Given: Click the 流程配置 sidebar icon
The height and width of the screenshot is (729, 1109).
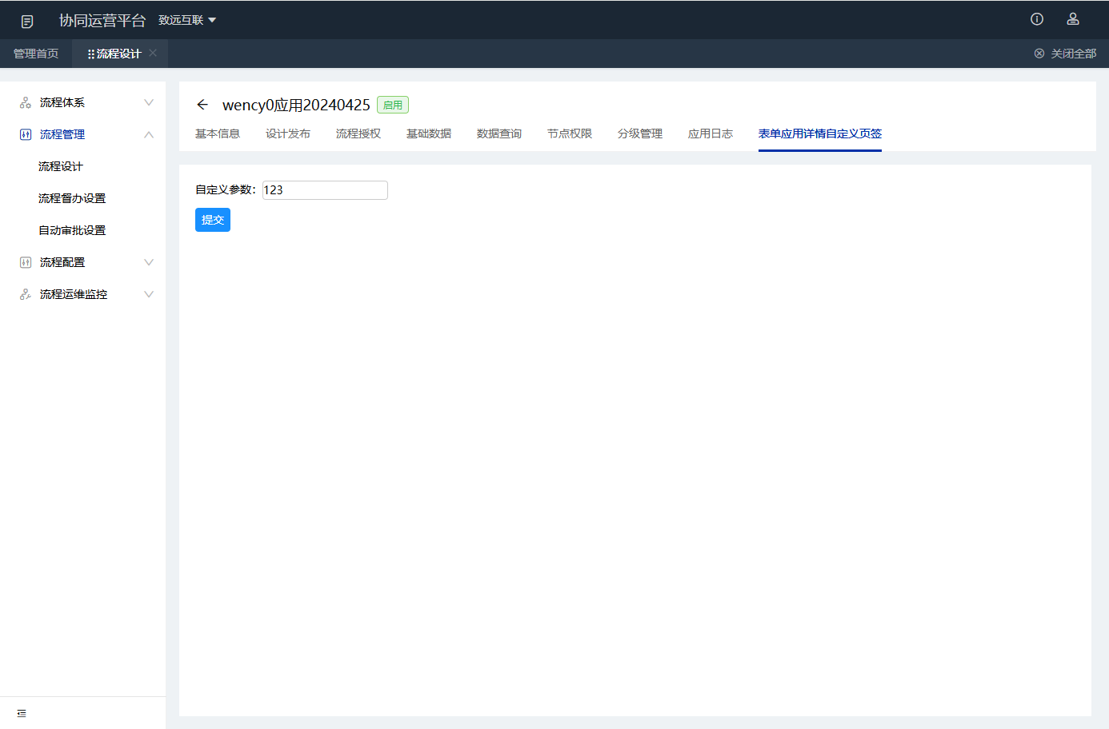Looking at the screenshot, I should coord(25,261).
